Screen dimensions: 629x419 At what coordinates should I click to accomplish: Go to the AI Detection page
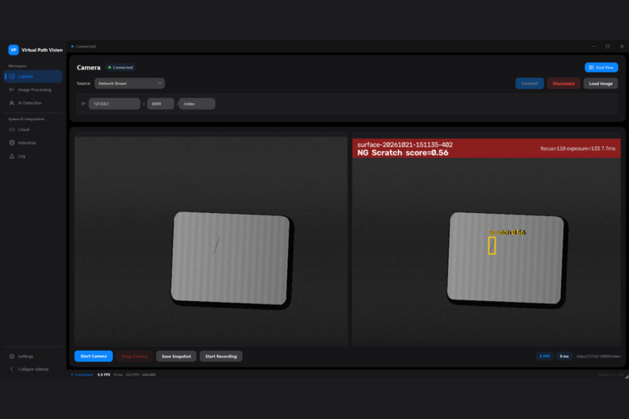tap(34, 103)
